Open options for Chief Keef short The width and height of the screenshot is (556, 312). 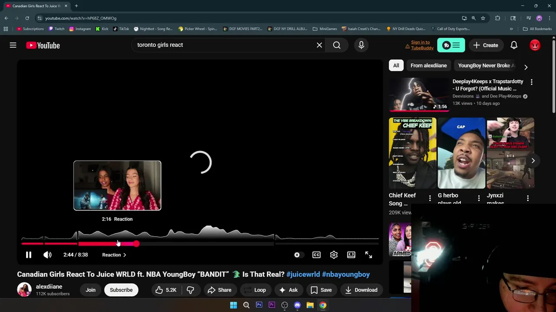(x=430, y=198)
